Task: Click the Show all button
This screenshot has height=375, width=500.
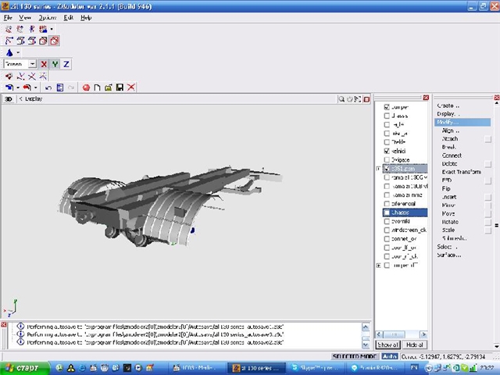Action: point(388,345)
